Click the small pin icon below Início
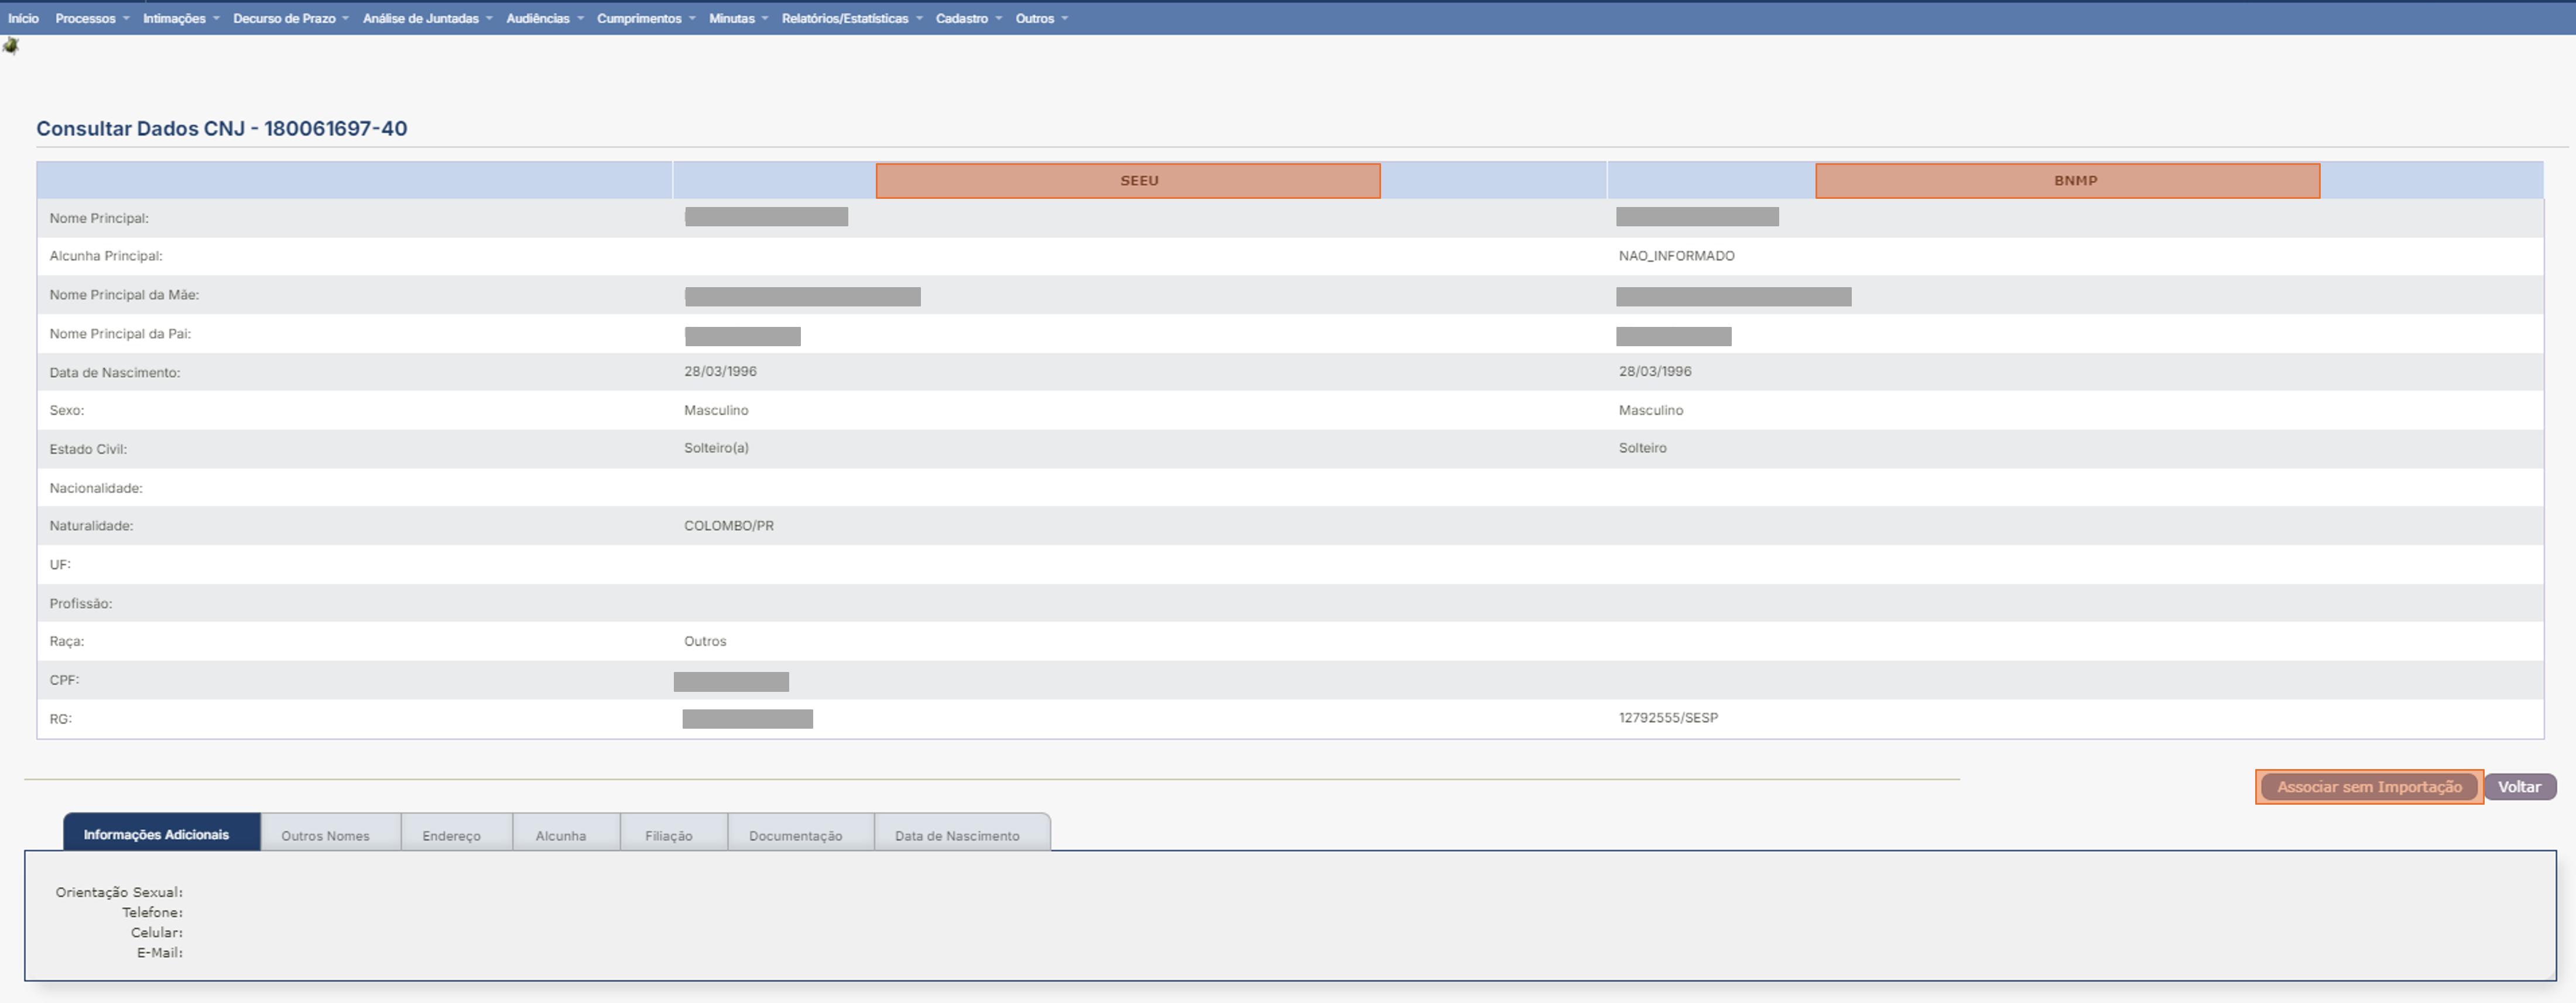This screenshot has width=2576, height=1003. [11, 46]
